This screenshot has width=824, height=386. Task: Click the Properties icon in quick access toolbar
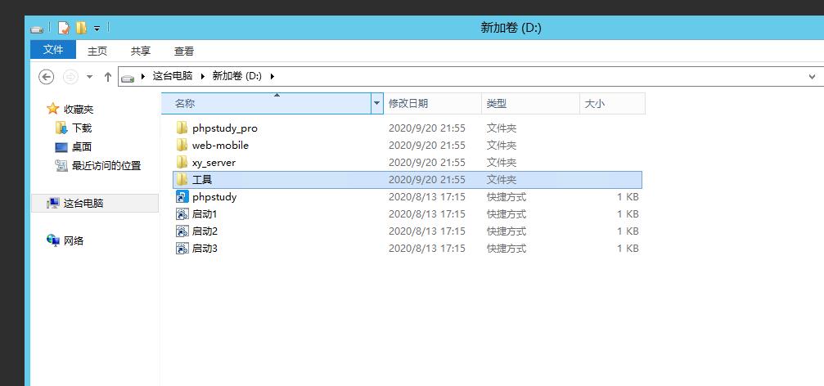(x=64, y=28)
